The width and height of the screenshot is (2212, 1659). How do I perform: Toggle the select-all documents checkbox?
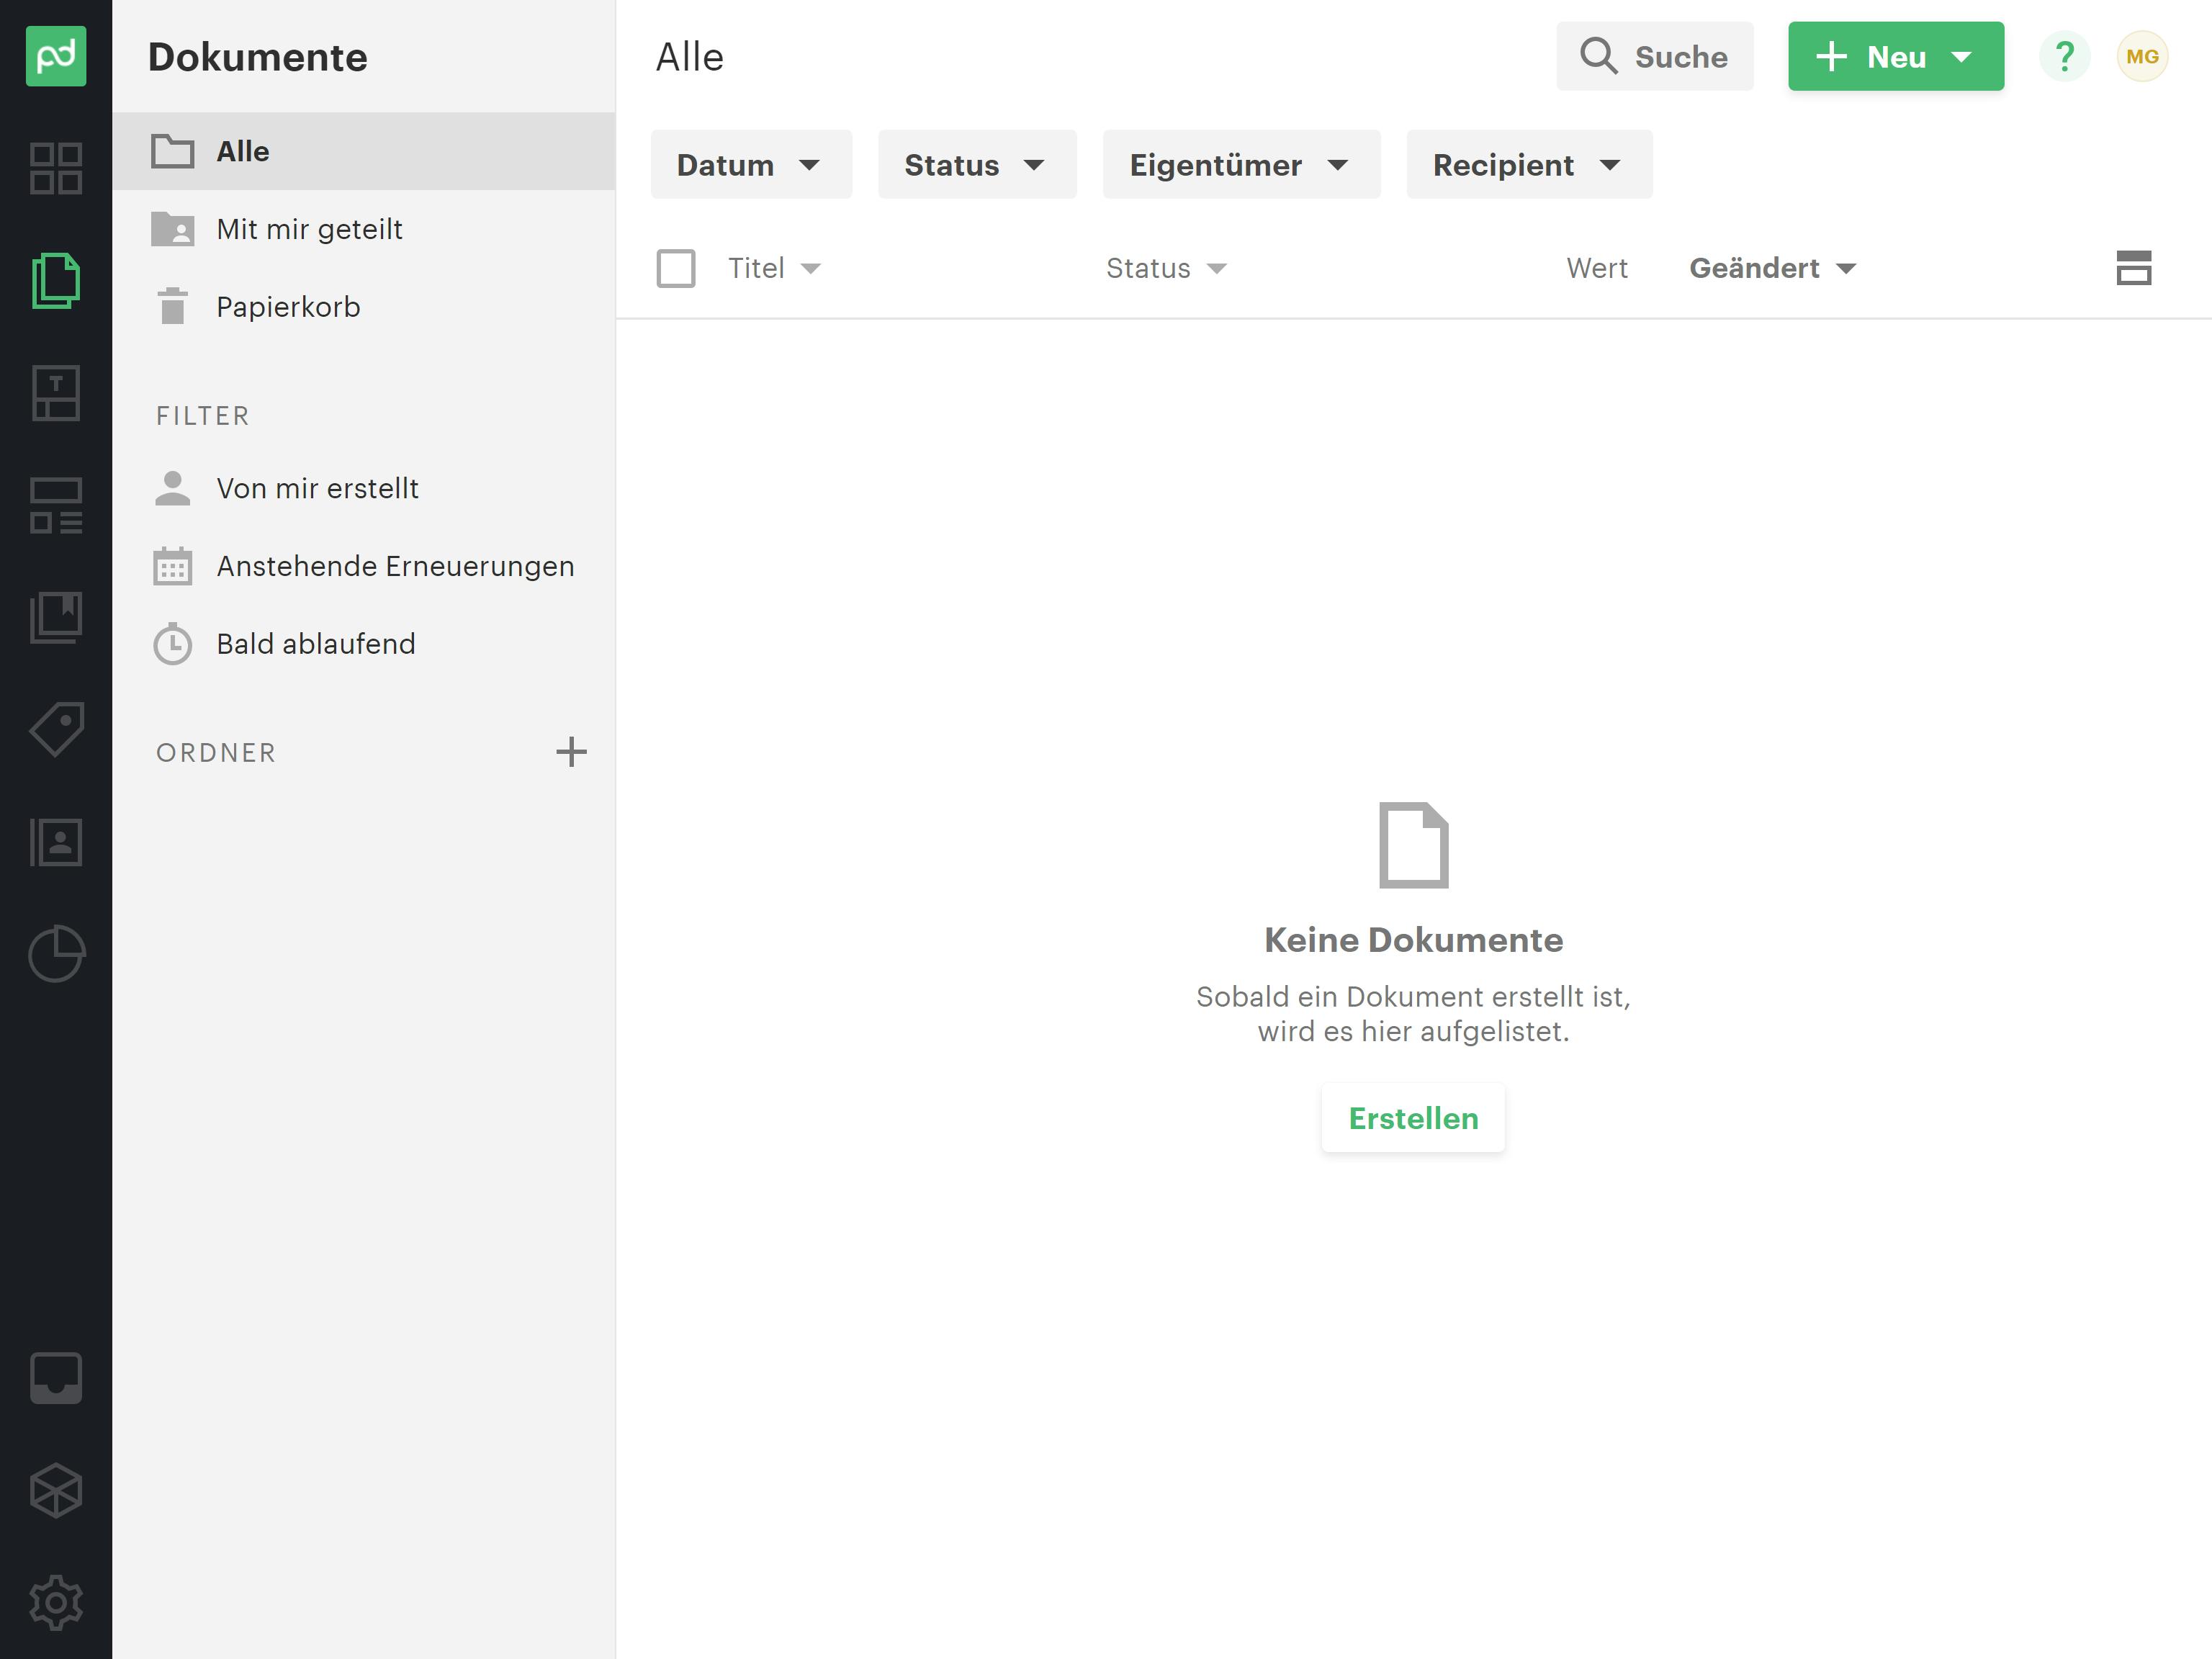click(676, 268)
